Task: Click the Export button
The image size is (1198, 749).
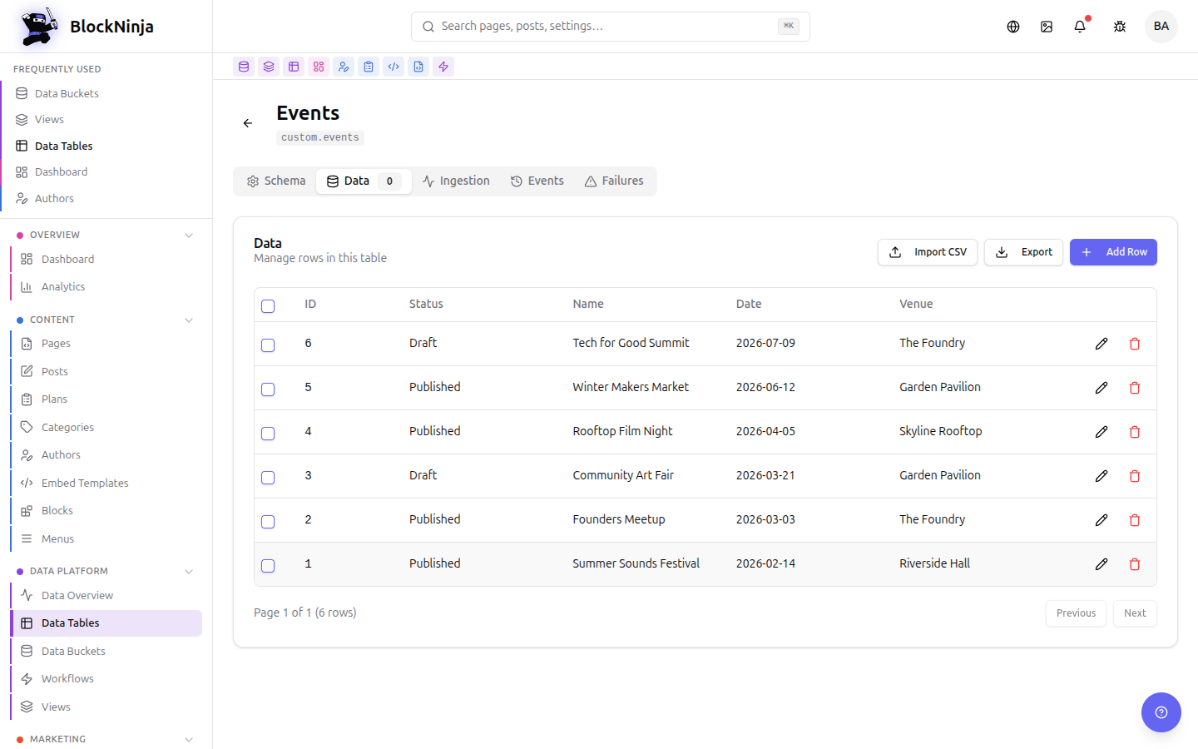Action: click(x=1024, y=252)
